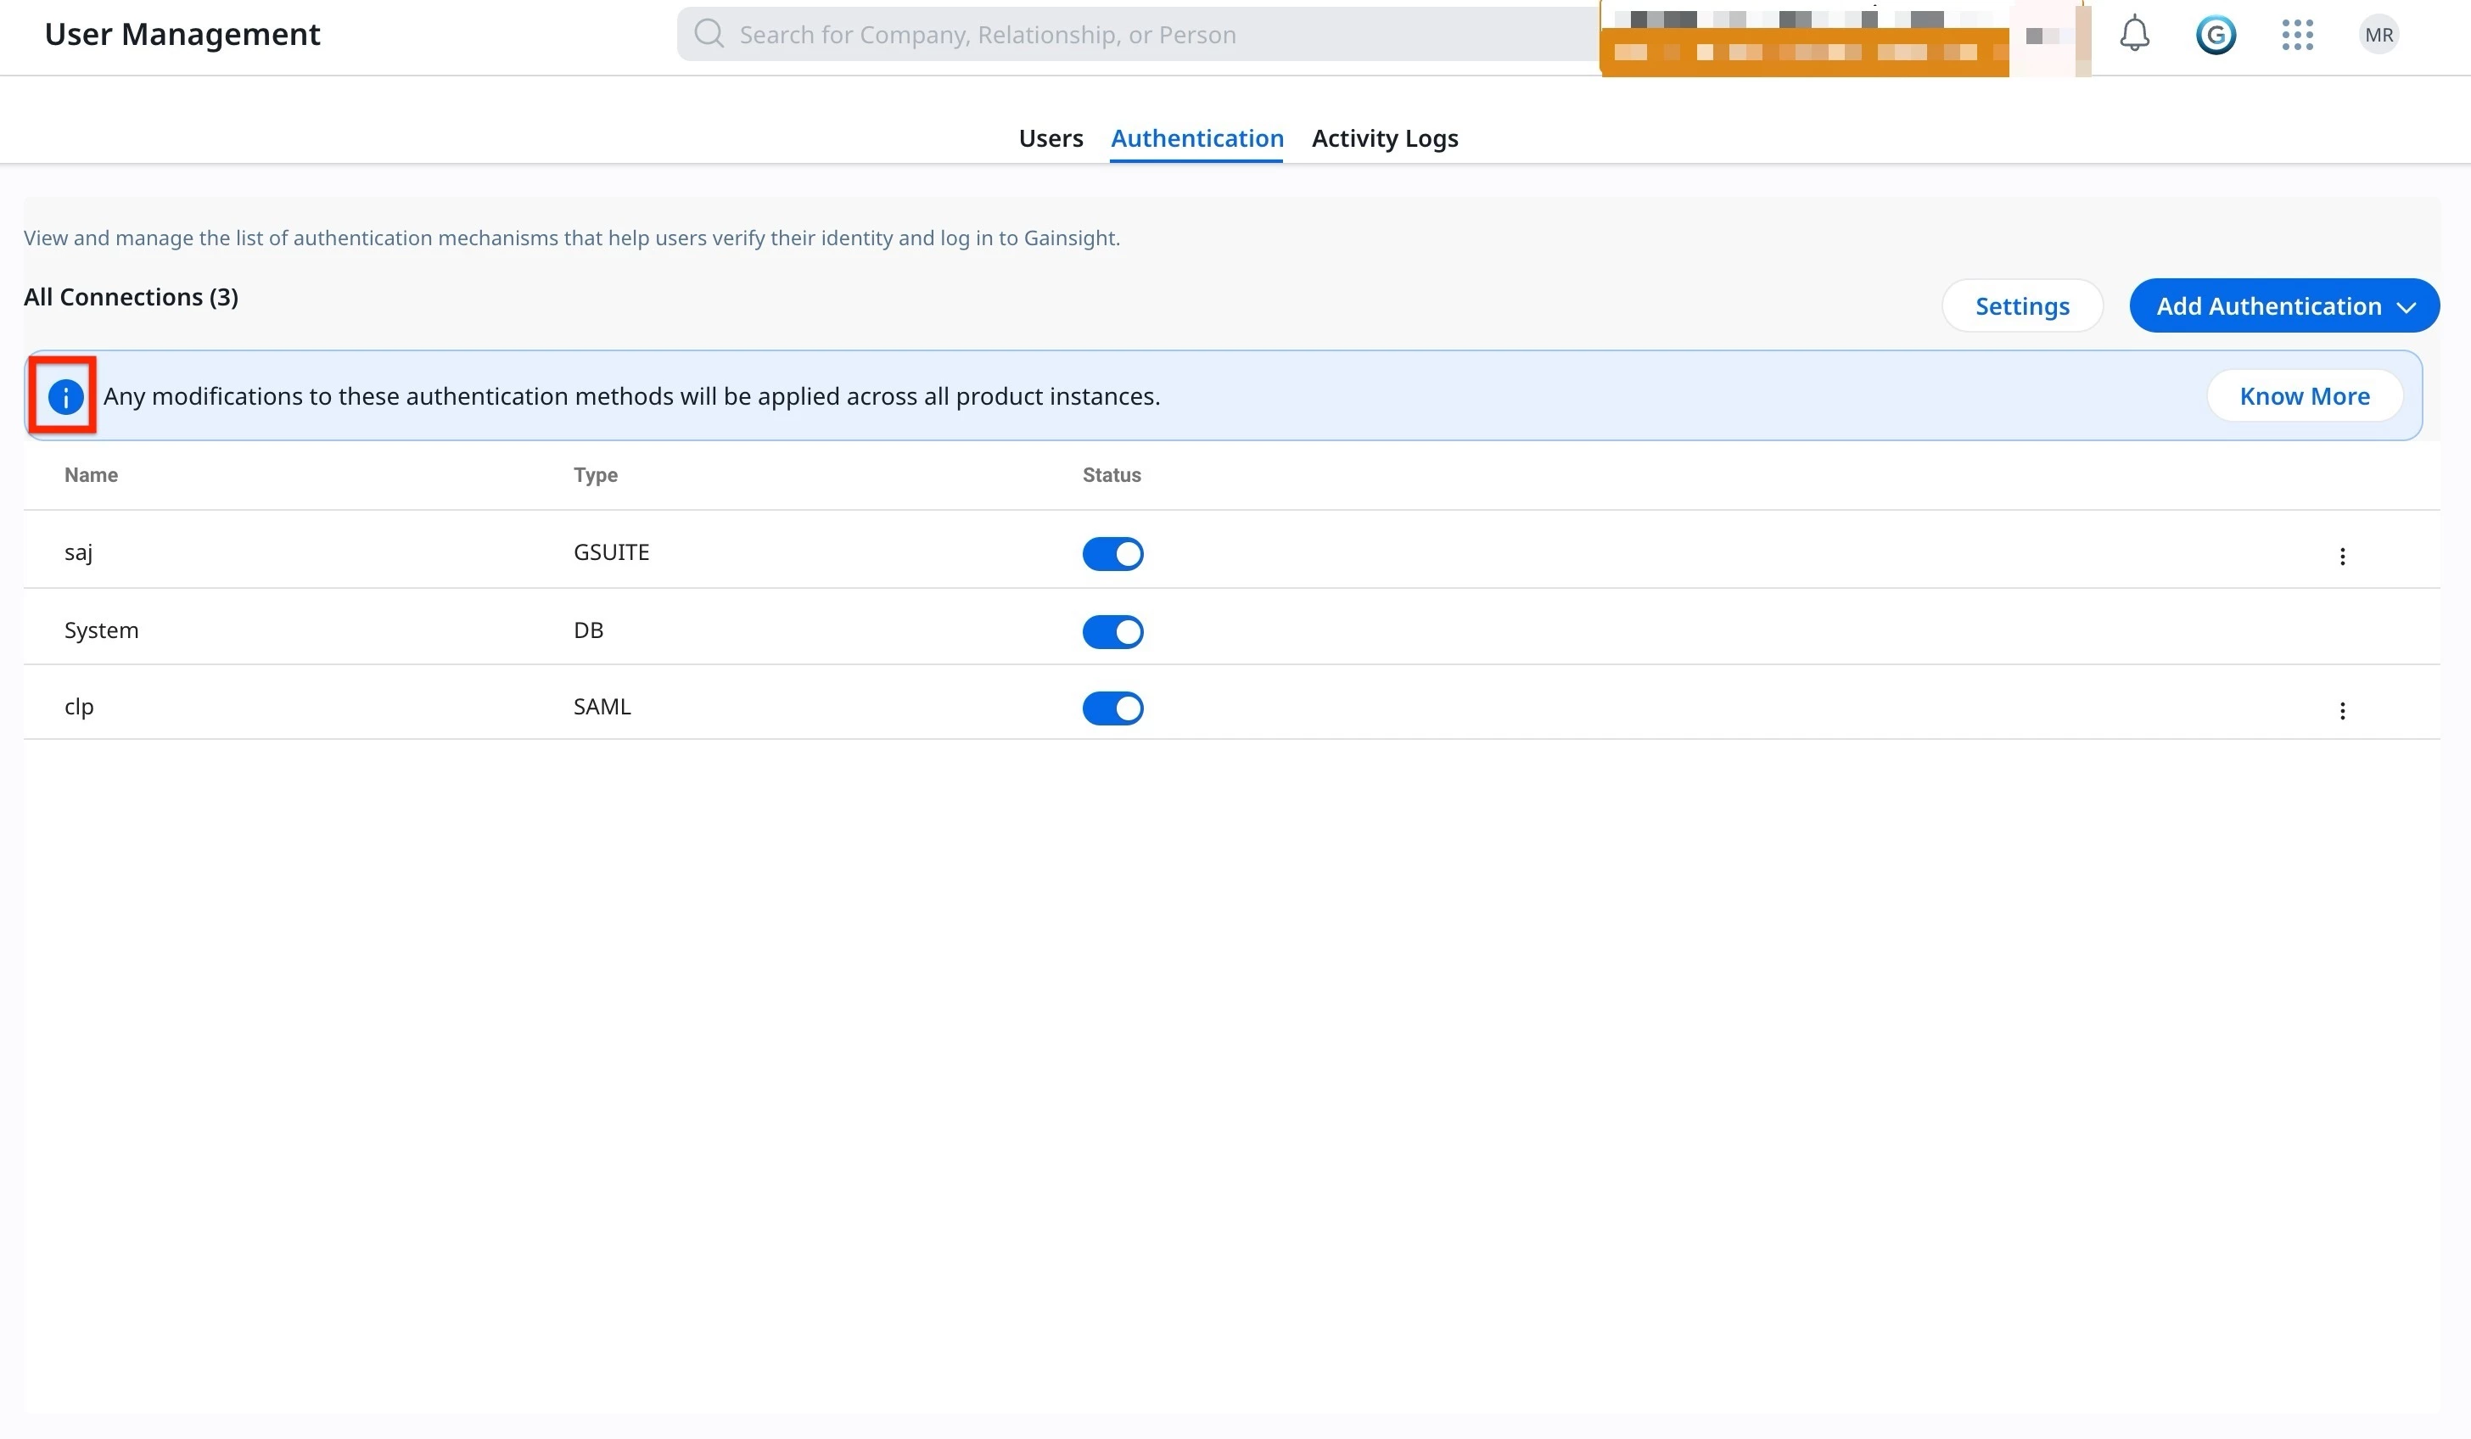This screenshot has width=2471, height=1439.
Task: Toggle the clp SAML connection status
Action: coord(1112,708)
